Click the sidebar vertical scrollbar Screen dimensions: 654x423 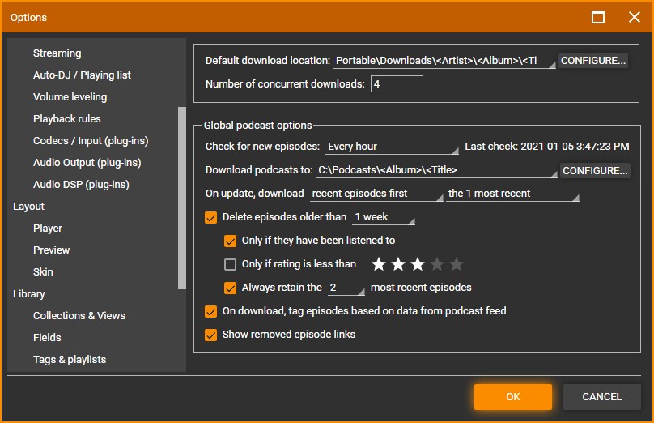182,198
